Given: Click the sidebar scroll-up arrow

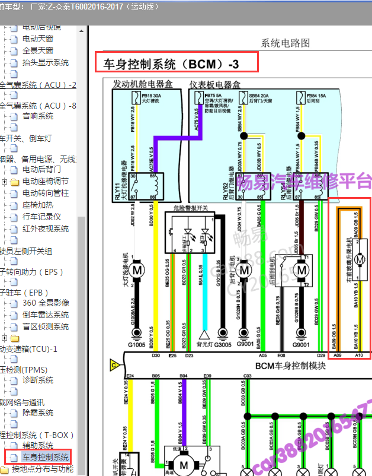Looking at the screenshot, I should pyautogui.click(x=81, y=31).
